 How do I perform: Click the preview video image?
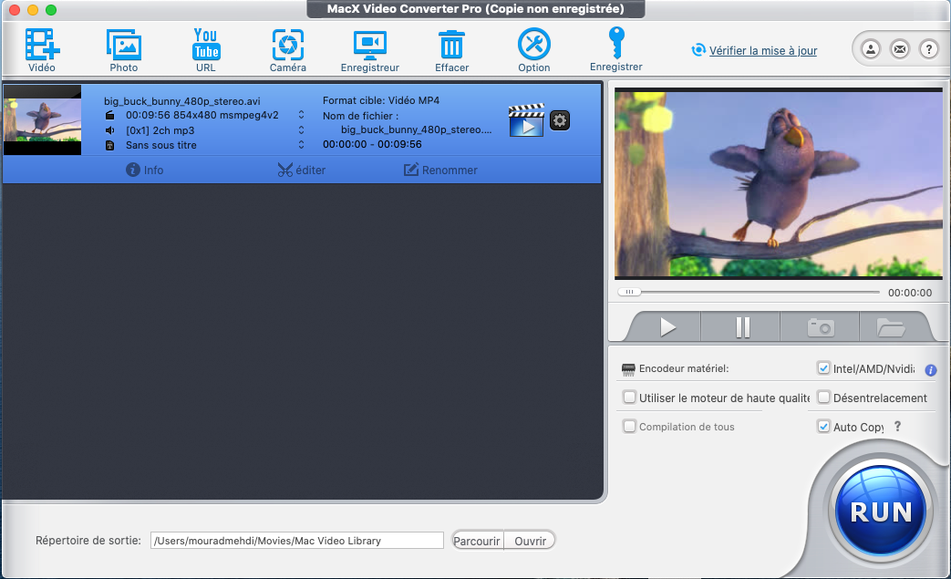(x=778, y=183)
